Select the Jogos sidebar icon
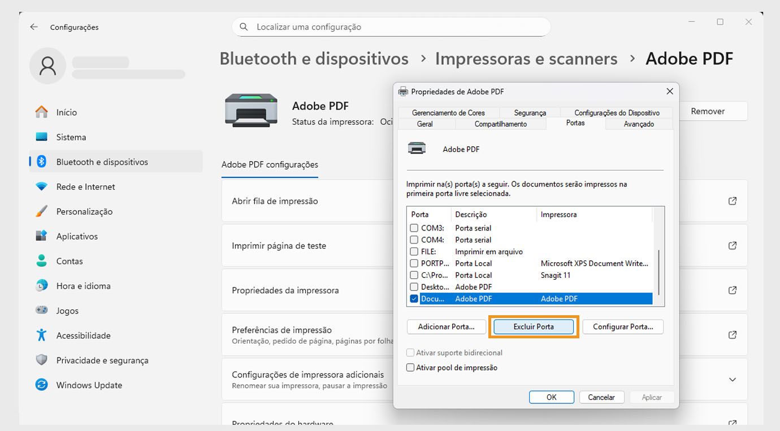 [42, 310]
